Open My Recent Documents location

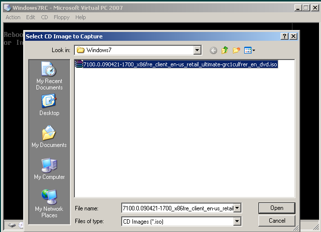(49, 76)
